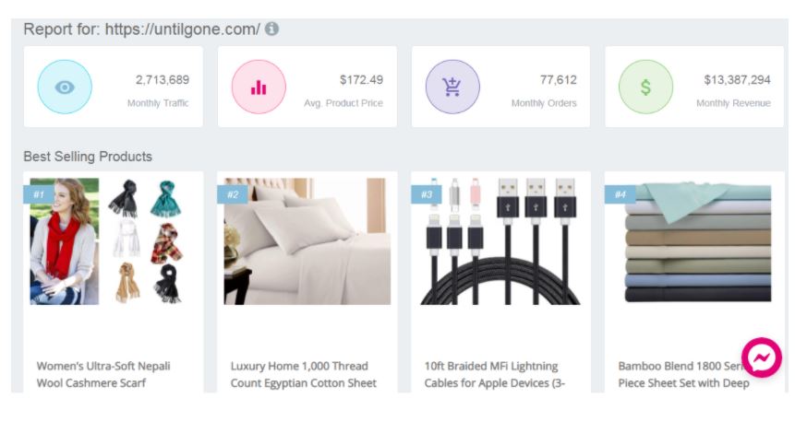This screenshot has width=795, height=433.
Task: Open the Messenger chat bubble
Action: click(762, 358)
